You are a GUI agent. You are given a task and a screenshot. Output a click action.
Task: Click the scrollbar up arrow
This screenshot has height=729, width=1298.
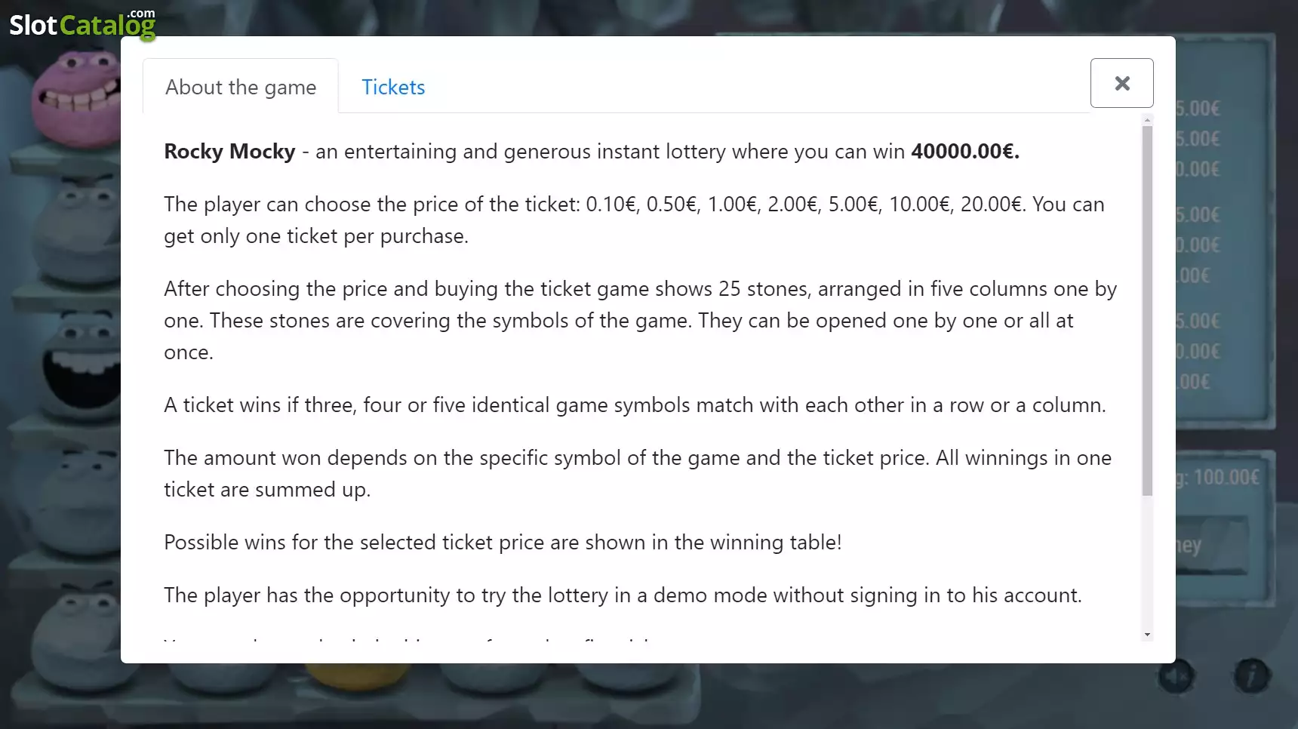click(1147, 121)
